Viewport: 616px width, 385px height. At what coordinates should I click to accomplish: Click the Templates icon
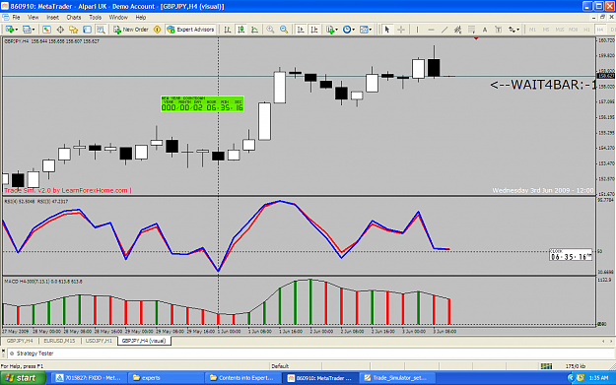(x=364, y=30)
